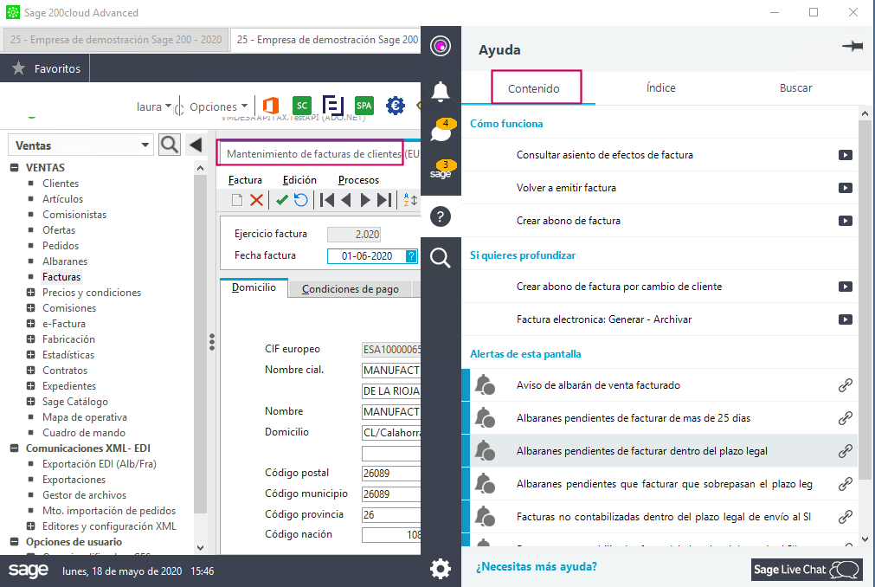This screenshot has height=587, width=875.
Task: Expand the Estadísticas tree node
Action: tap(30, 355)
